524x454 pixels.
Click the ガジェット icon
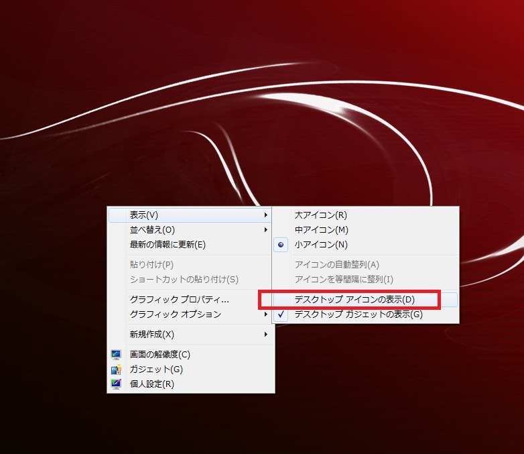(116, 369)
